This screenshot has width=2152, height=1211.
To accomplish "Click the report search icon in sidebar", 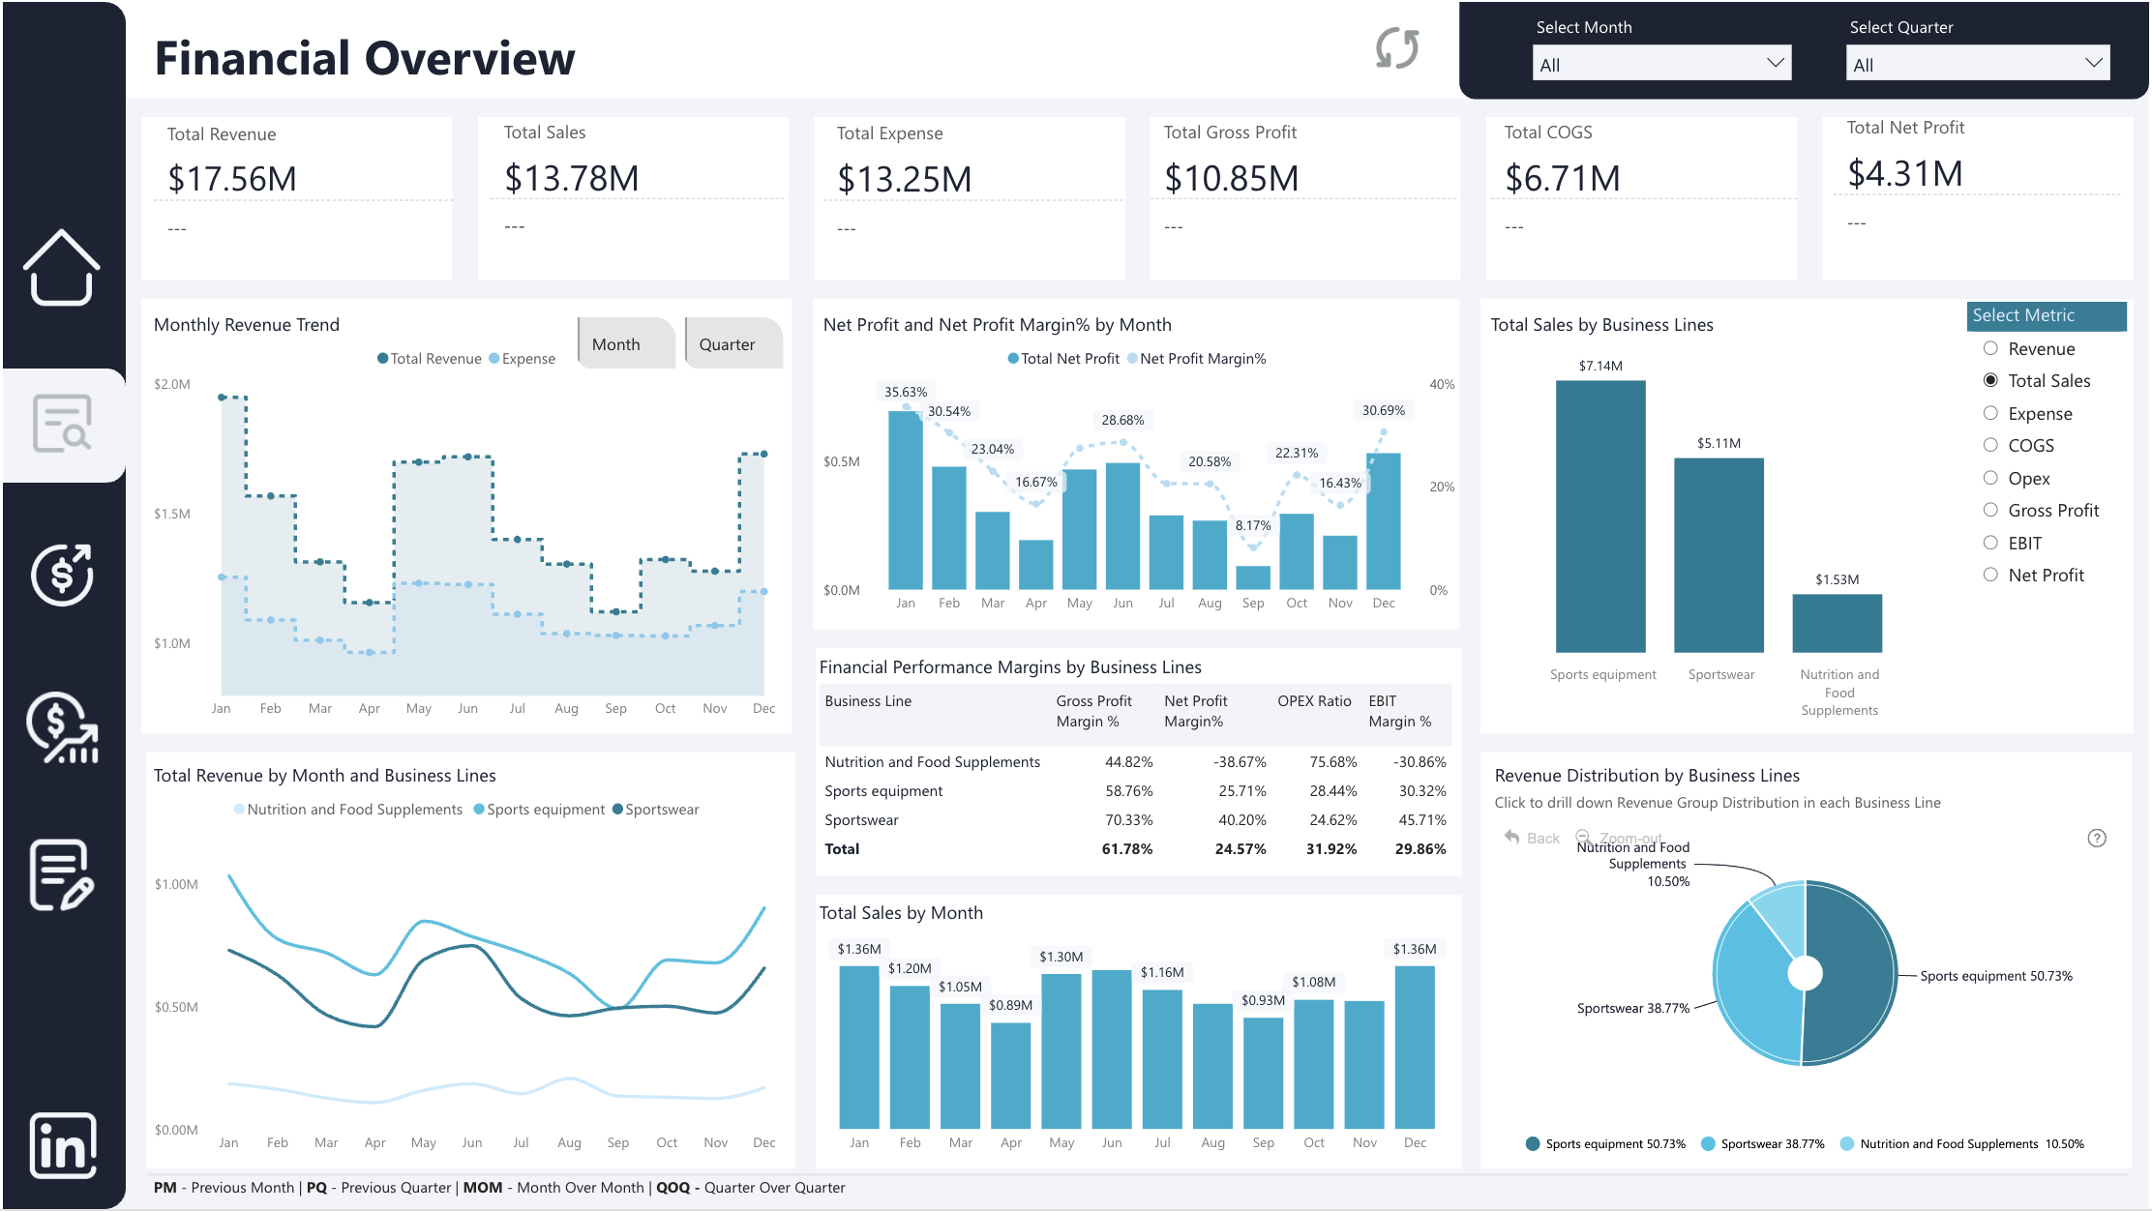I will coord(63,424).
